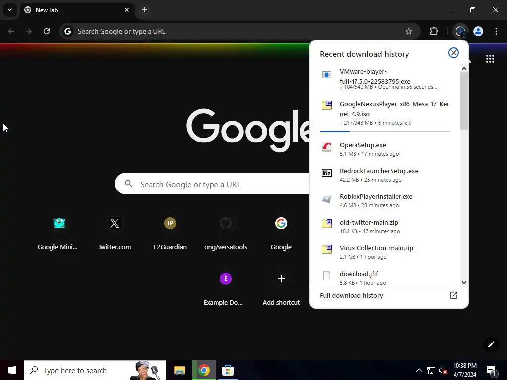Open the taskbar clock and date
Image resolution: width=507 pixels, height=380 pixels.
464,370
